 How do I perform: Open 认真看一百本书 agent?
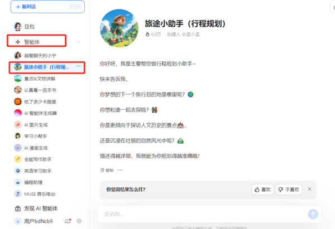[x=40, y=90]
